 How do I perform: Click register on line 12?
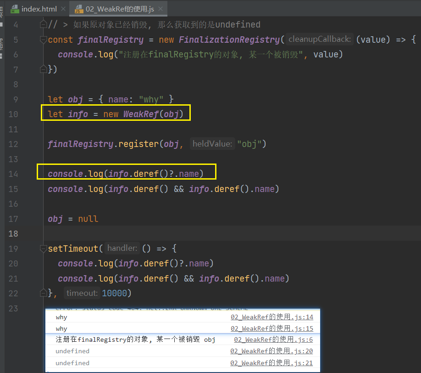(138, 144)
